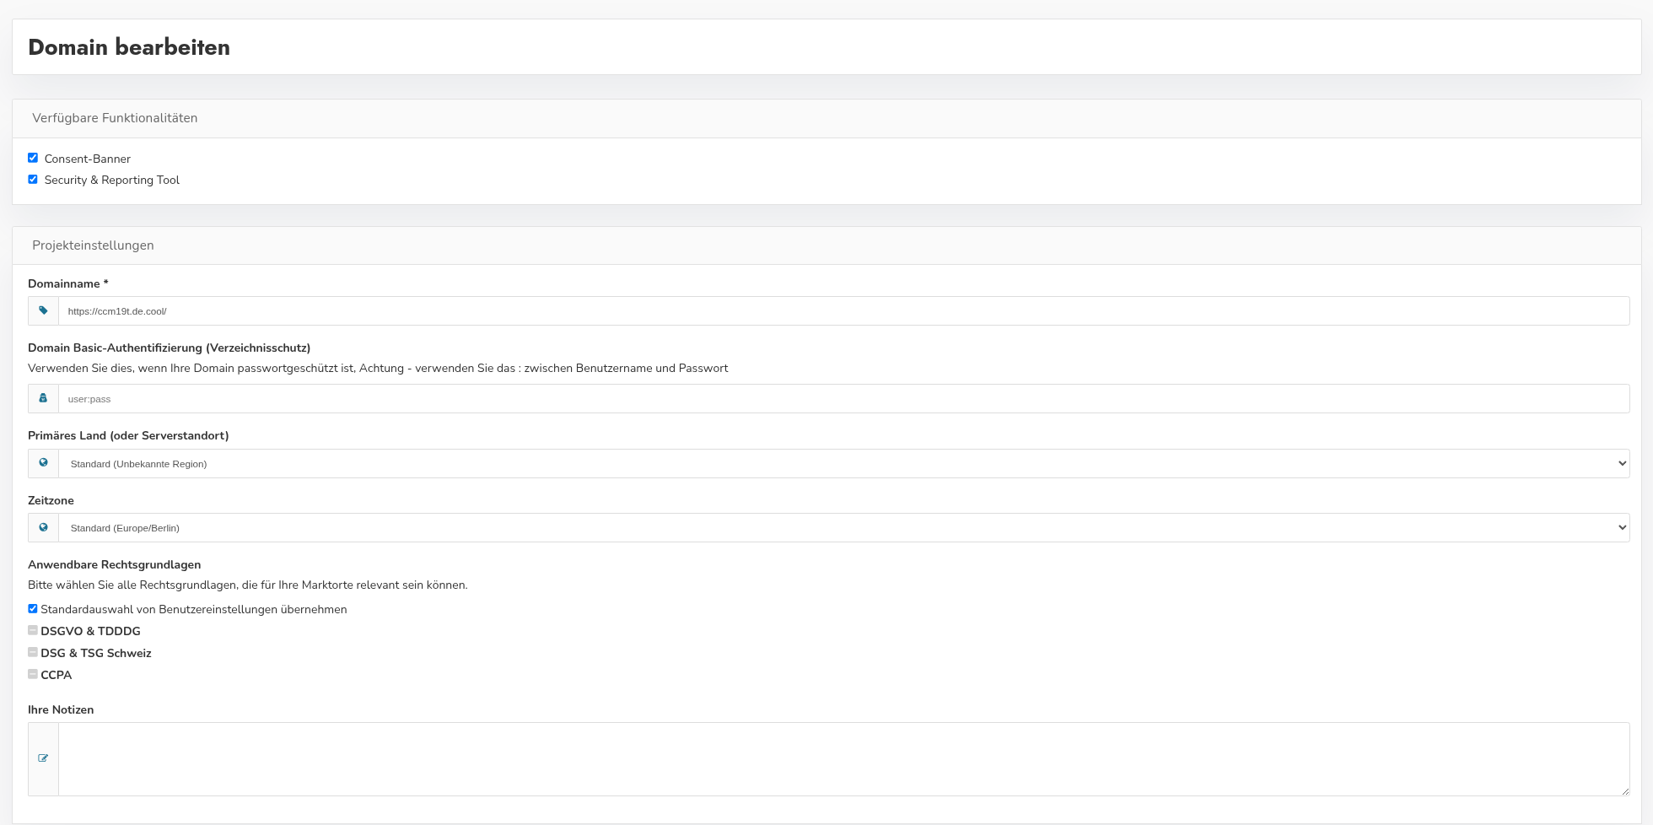This screenshot has width=1653, height=825.
Task: Uncheck the Consent-Banner checkbox
Action: [33, 158]
